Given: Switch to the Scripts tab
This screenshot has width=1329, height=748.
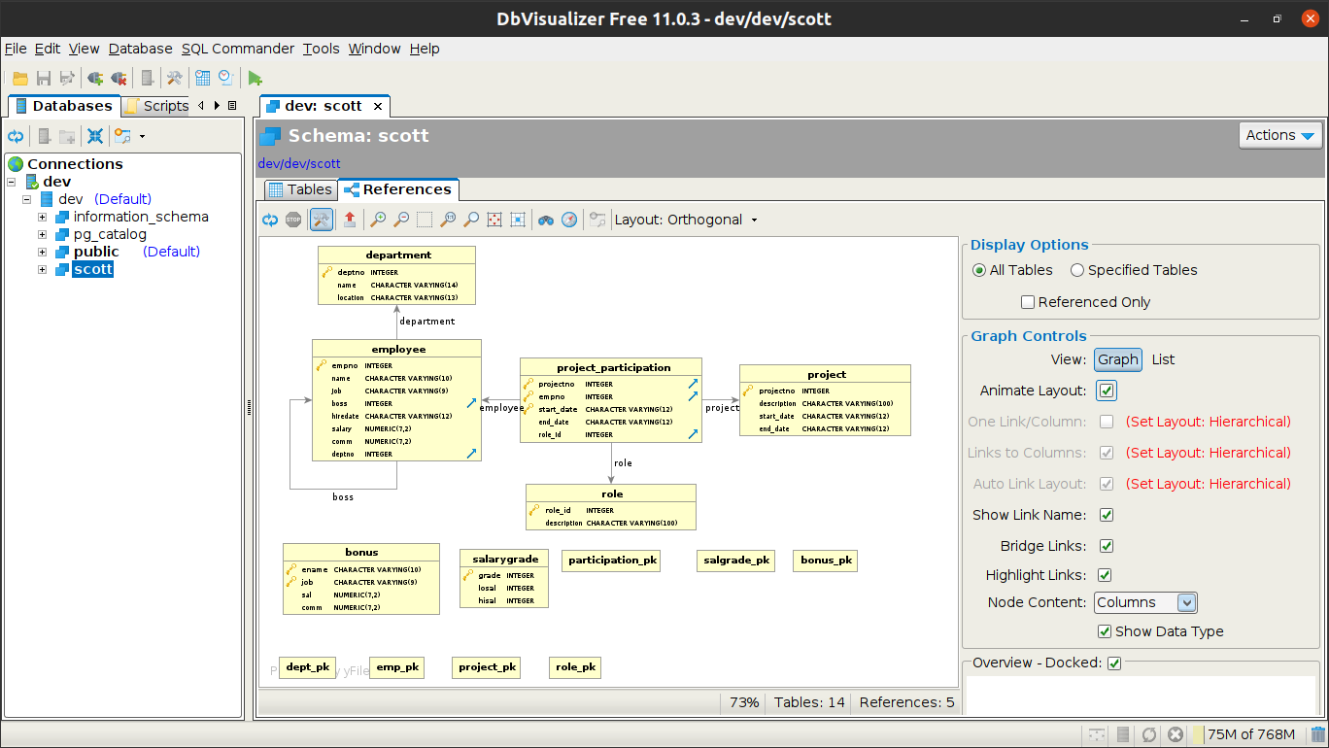Looking at the screenshot, I should [x=156, y=106].
